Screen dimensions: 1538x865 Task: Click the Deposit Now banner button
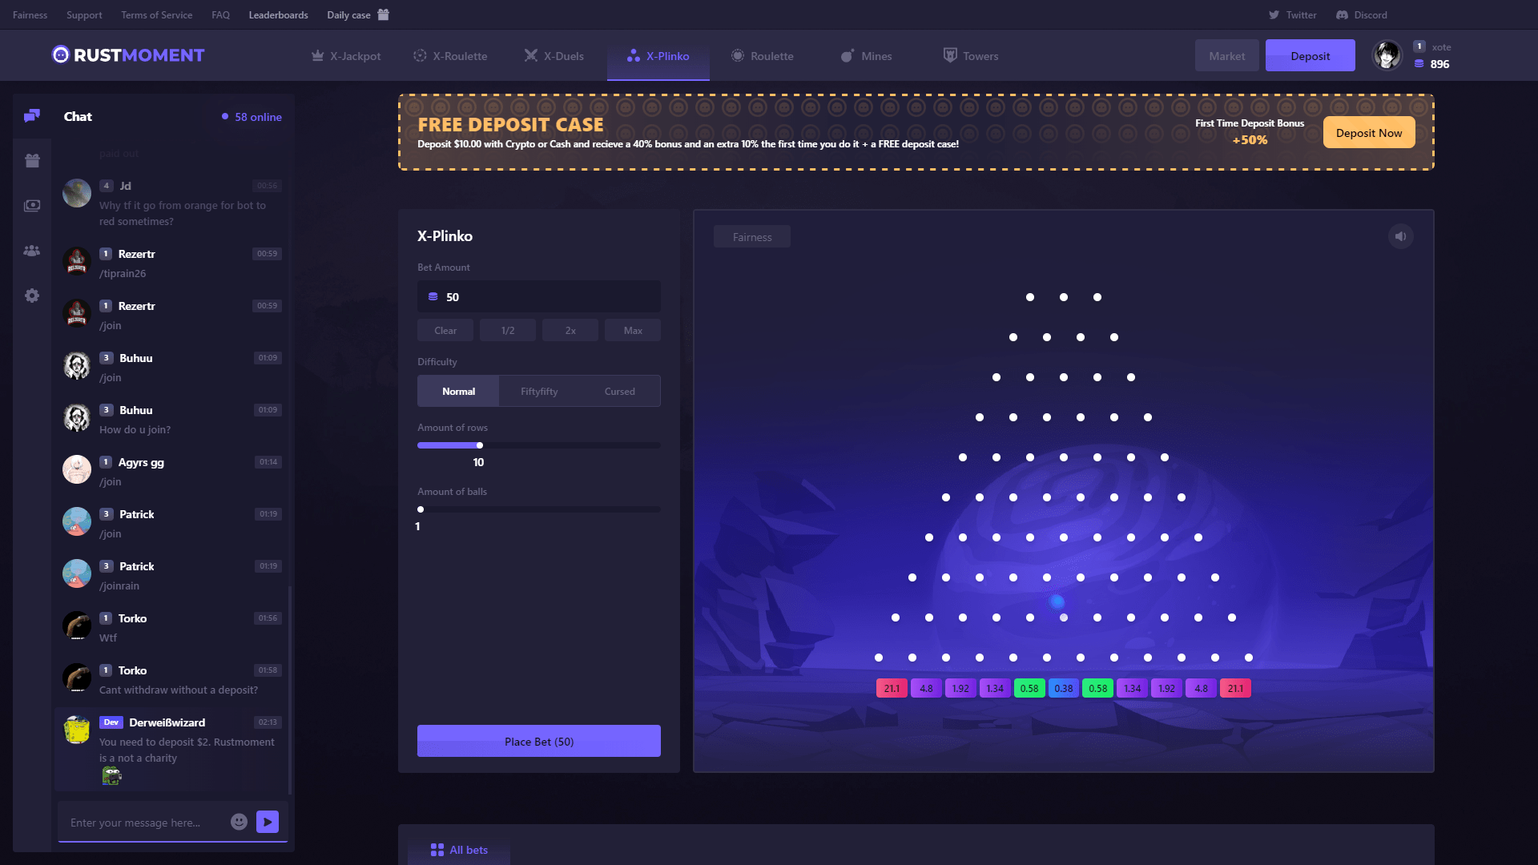pyautogui.click(x=1369, y=133)
